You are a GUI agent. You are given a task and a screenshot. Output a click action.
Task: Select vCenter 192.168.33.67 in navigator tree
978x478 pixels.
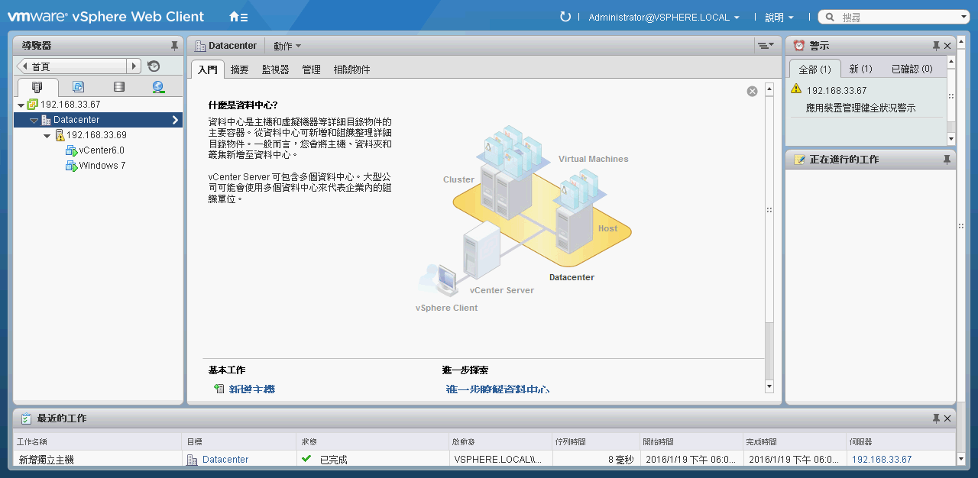click(x=70, y=105)
